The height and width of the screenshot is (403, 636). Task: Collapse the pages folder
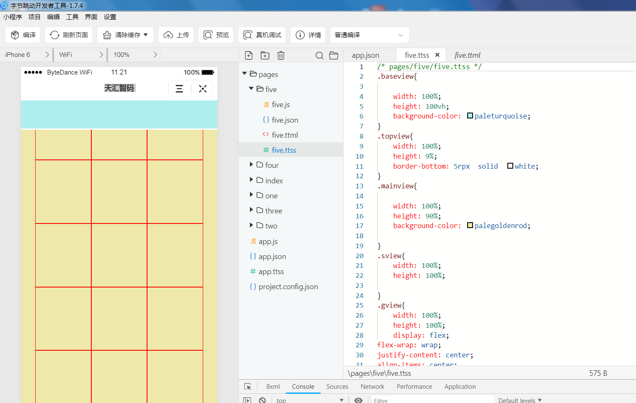(245, 74)
